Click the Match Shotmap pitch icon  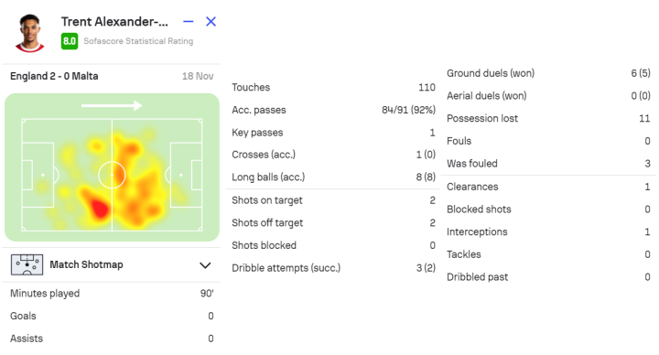point(27,264)
